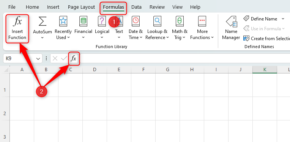Select column G header
Viewport: 290px width, 142px height.
(167, 70)
